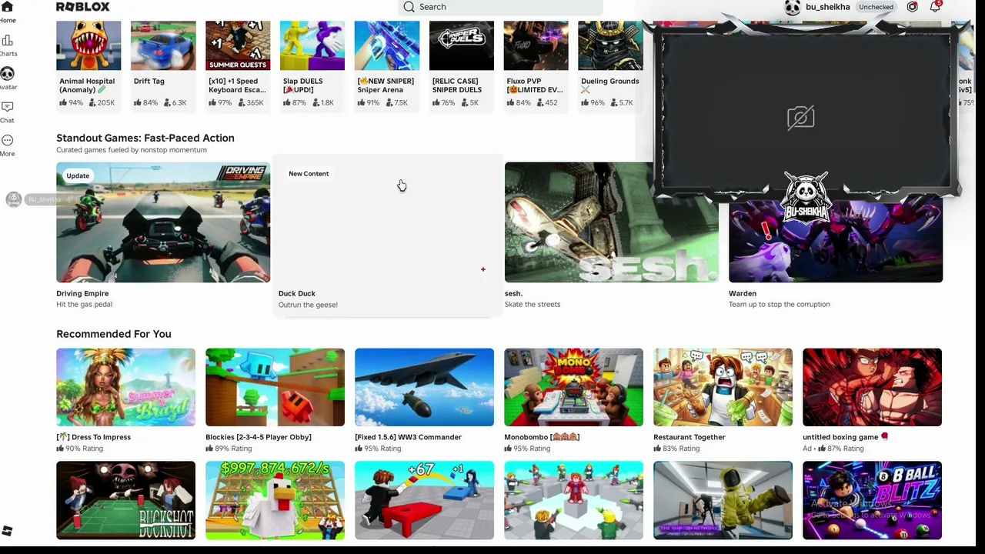Click the 94% rating under Animal Hospital

(71, 102)
